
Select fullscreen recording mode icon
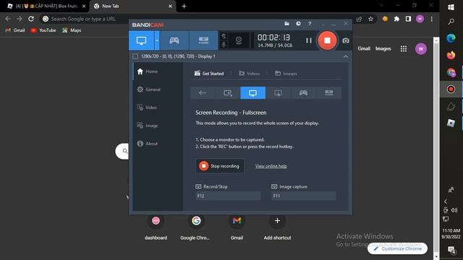click(252, 93)
